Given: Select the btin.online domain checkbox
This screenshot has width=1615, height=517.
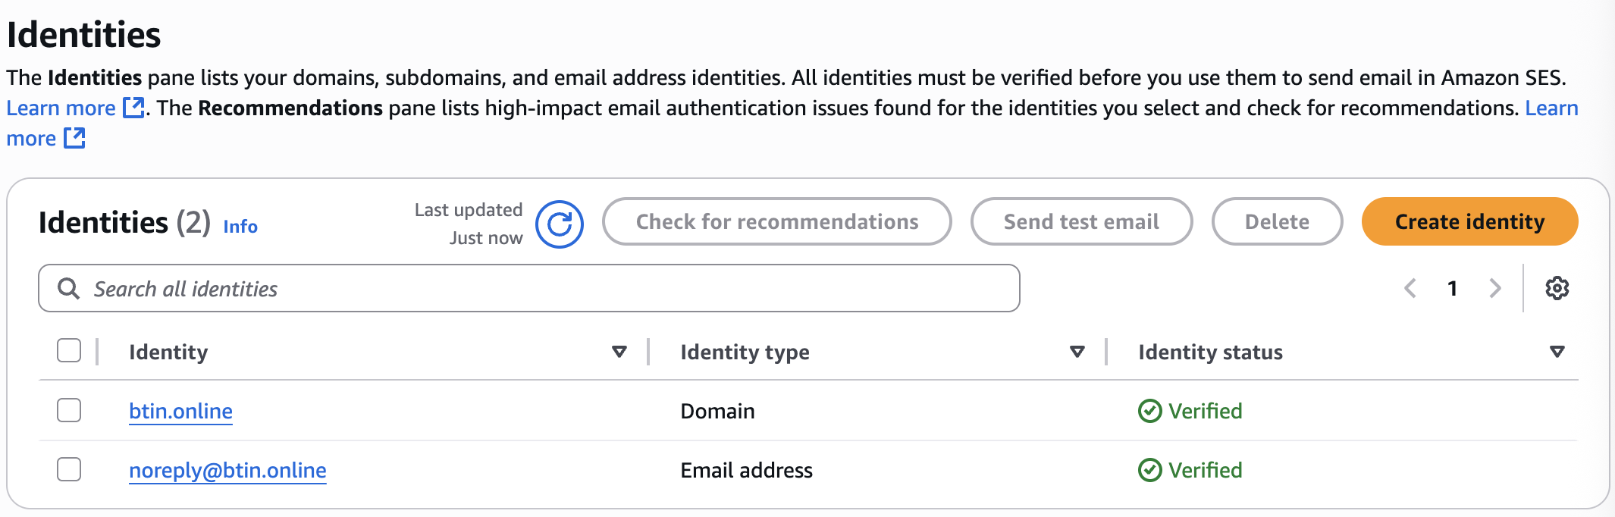Looking at the screenshot, I should [x=69, y=410].
